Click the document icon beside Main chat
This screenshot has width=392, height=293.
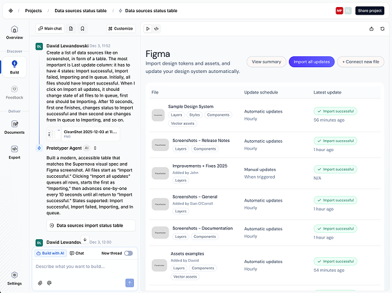coord(71,29)
